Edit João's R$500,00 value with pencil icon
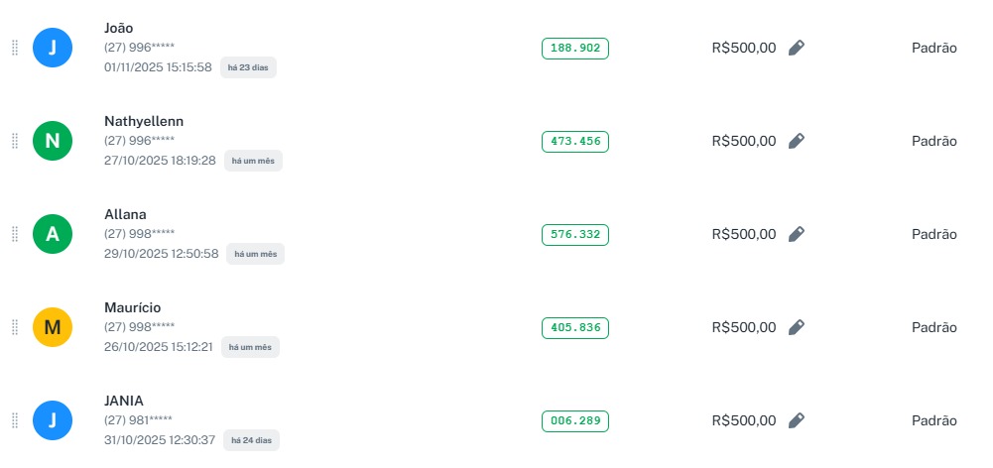 796,48
